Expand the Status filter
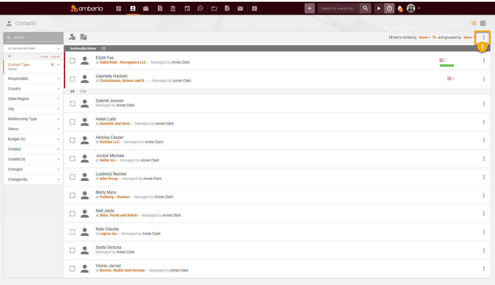495x285 pixels. pos(33,129)
